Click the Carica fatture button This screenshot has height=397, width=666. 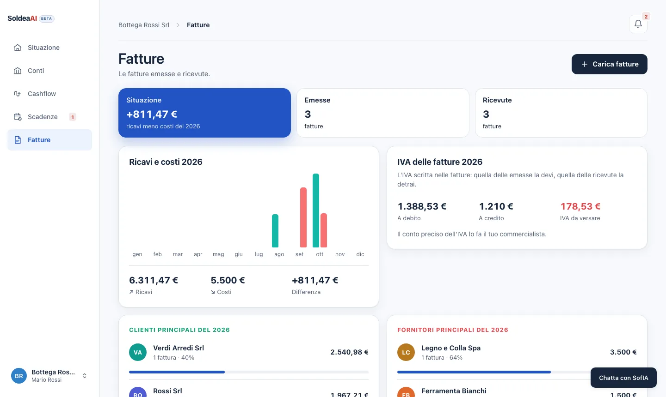point(610,64)
